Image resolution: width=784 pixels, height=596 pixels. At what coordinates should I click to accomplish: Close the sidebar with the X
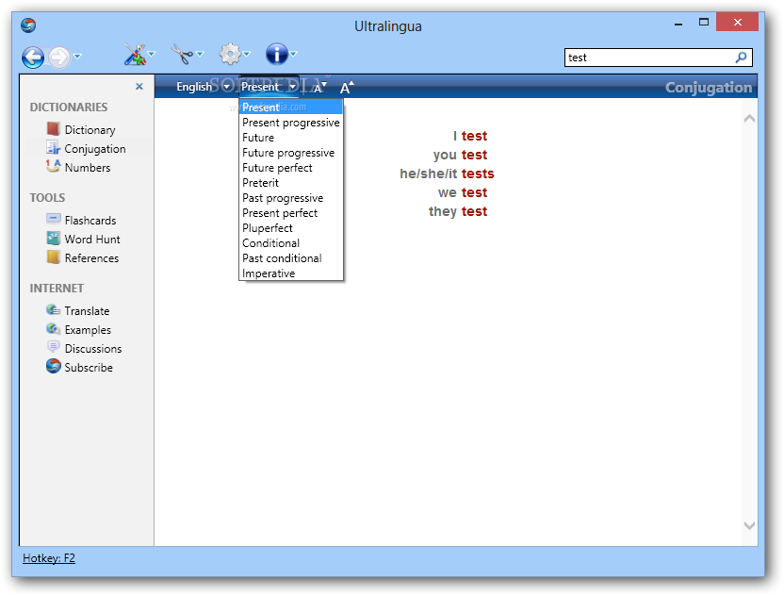(139, 87)
